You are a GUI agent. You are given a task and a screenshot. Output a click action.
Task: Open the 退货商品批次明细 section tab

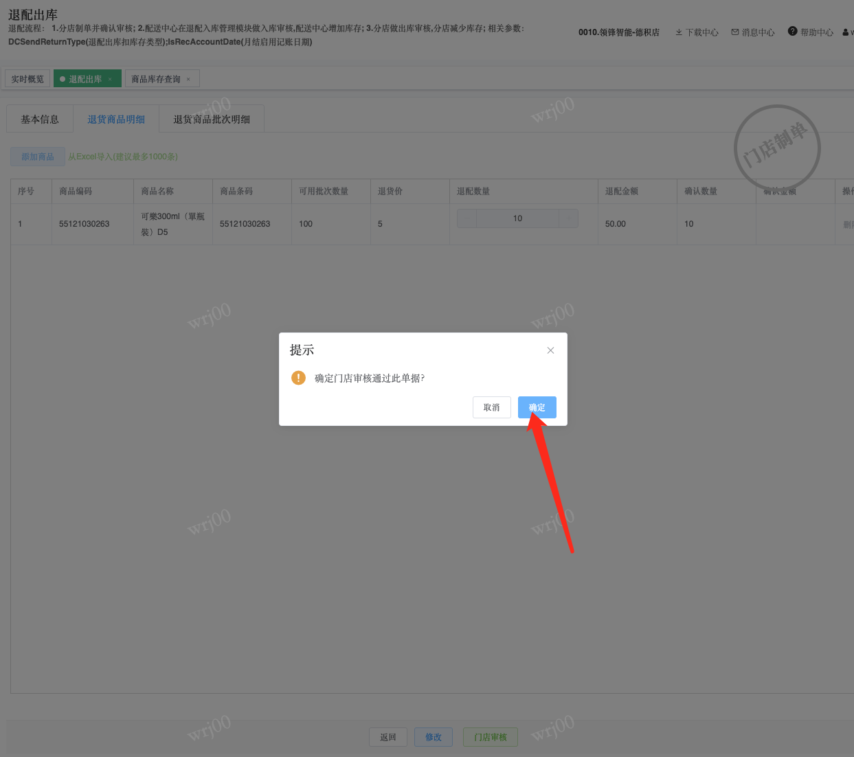click(x=212, y=119)
